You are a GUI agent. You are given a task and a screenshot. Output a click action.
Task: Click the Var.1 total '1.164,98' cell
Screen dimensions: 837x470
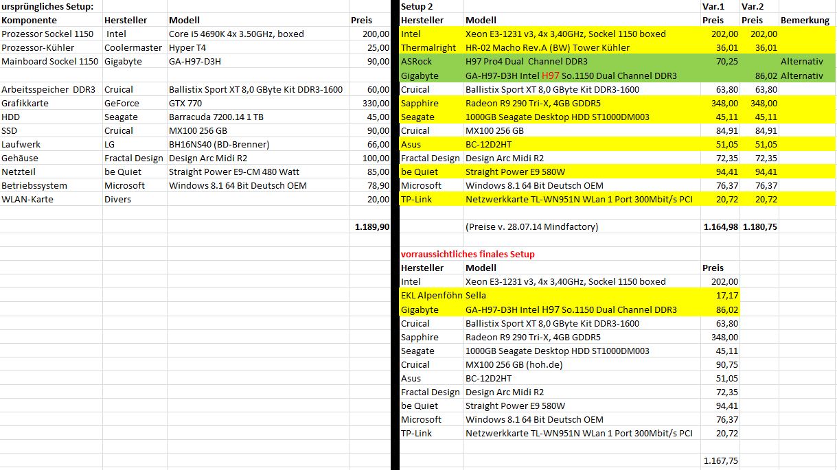pos(720,226)
